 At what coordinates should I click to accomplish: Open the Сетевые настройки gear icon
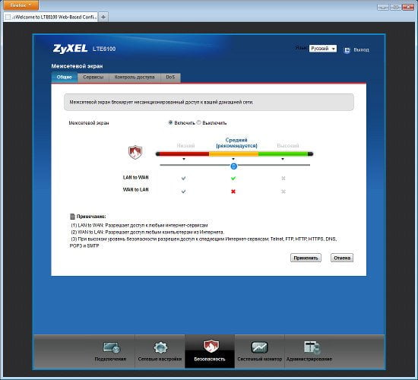coord(160,348)
